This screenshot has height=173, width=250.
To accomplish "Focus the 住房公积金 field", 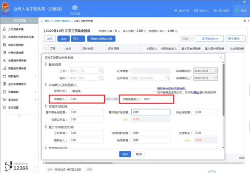I will [86, 119].
